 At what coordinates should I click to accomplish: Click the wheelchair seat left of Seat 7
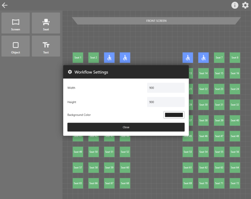pos(204,58)
